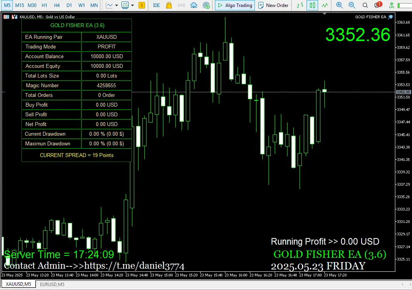
Task: Click the LVL level indicator icon
Action: tap(392, 5)
